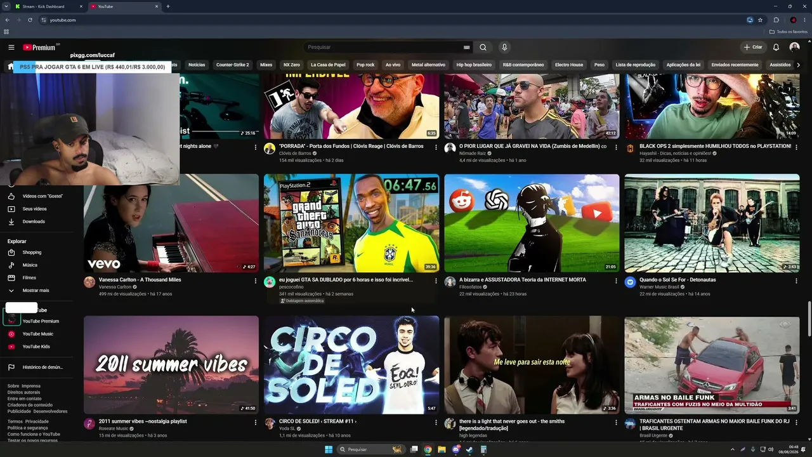This screenshot has height=457, width=812.
Task: Open the notifications bell
Action: (x=776, y=47)
